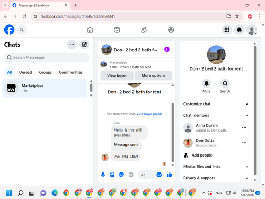Click the house thumbnail in info panel
Image resolution: width=265 pixels, height=199 pixels.
(x=216, y=55)
